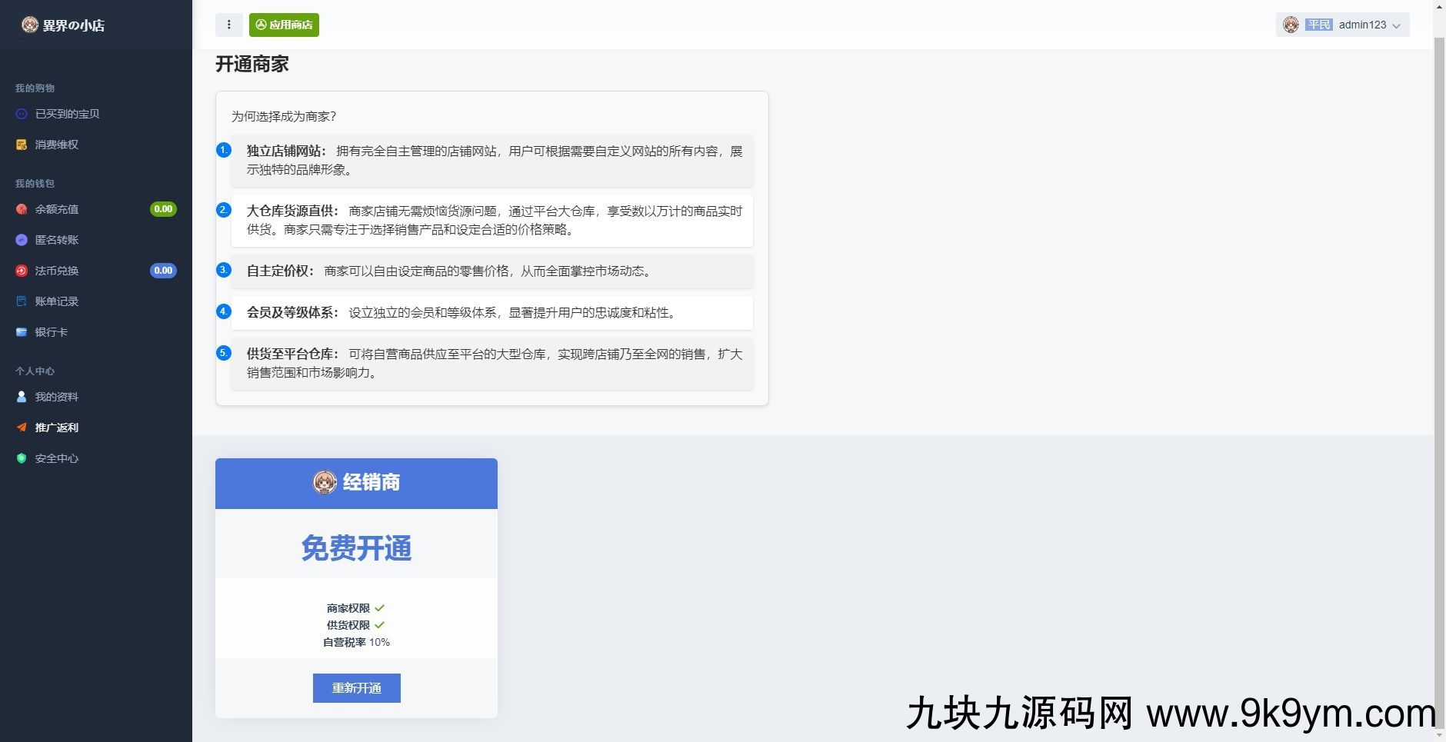The image size is (1446, 742).
Task: Click the 异界の小店 site logo
Action: tap(63, 25)
